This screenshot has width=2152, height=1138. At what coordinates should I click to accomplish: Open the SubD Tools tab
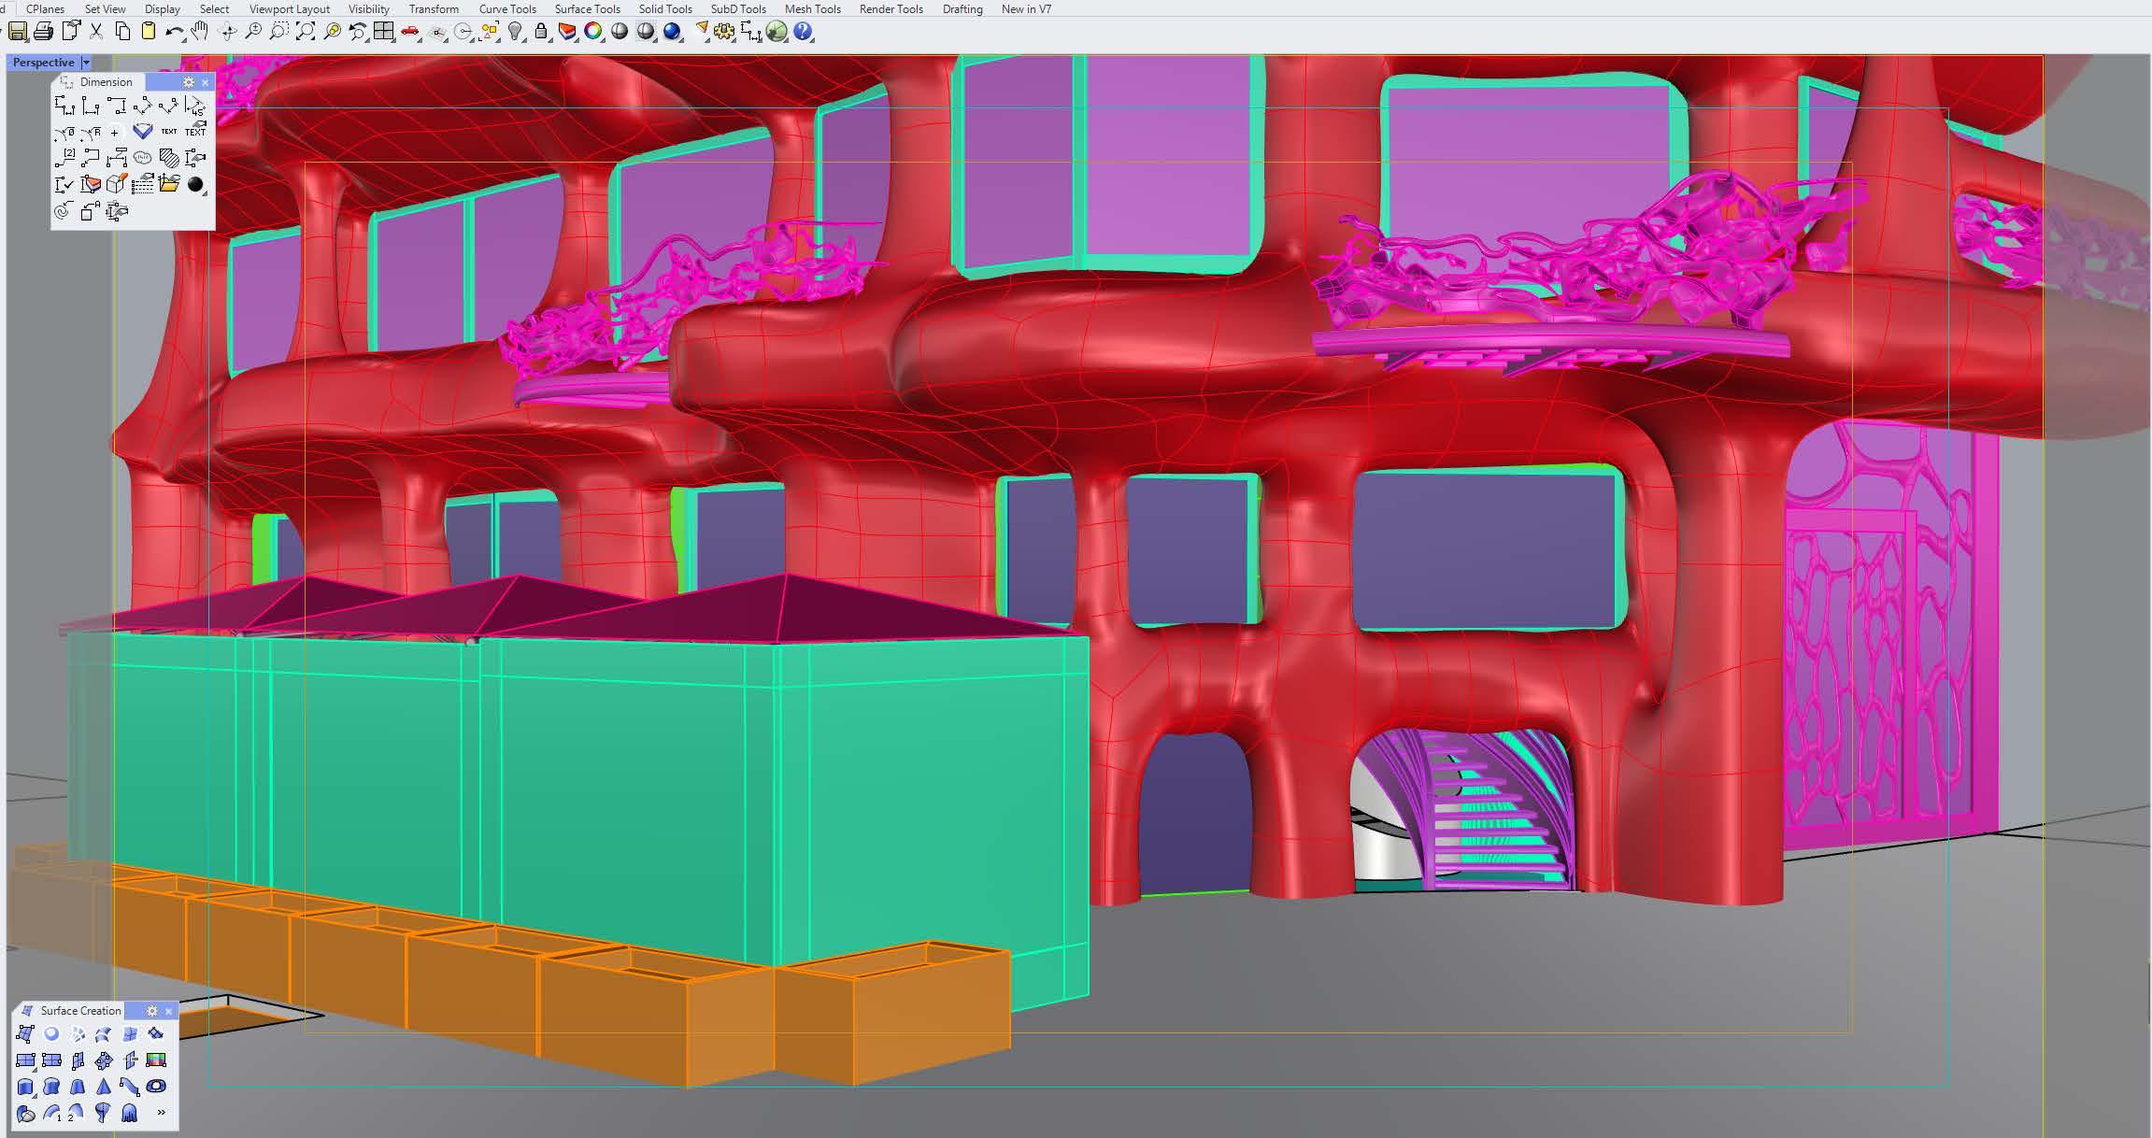(737, 8)
